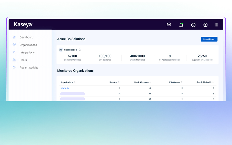Image resolution: width=232 pixels, height=145 pixels.
Task: Sort by Domains column
Action: click(x=119, y=82)
